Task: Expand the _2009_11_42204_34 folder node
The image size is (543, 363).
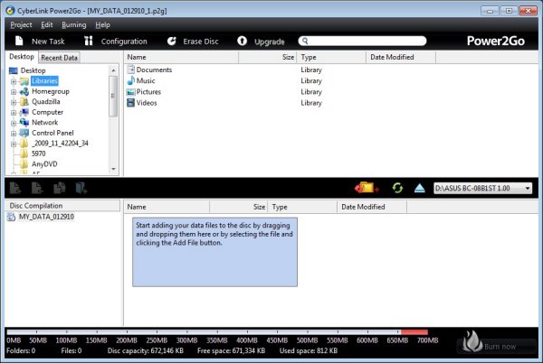Action: [x=14, y=144]
